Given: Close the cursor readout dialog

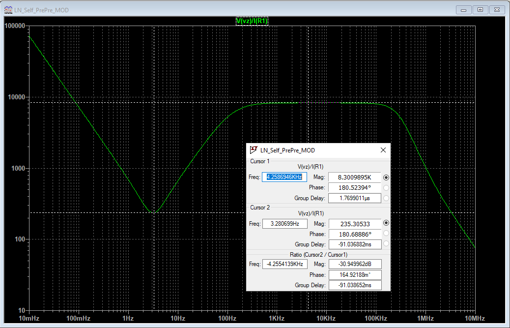Looking at the screenshot, I should (383, 150).
